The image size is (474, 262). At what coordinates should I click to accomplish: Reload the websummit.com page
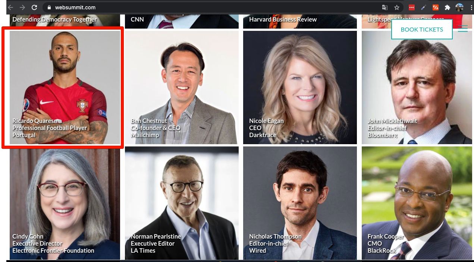[x=34, y=7]
